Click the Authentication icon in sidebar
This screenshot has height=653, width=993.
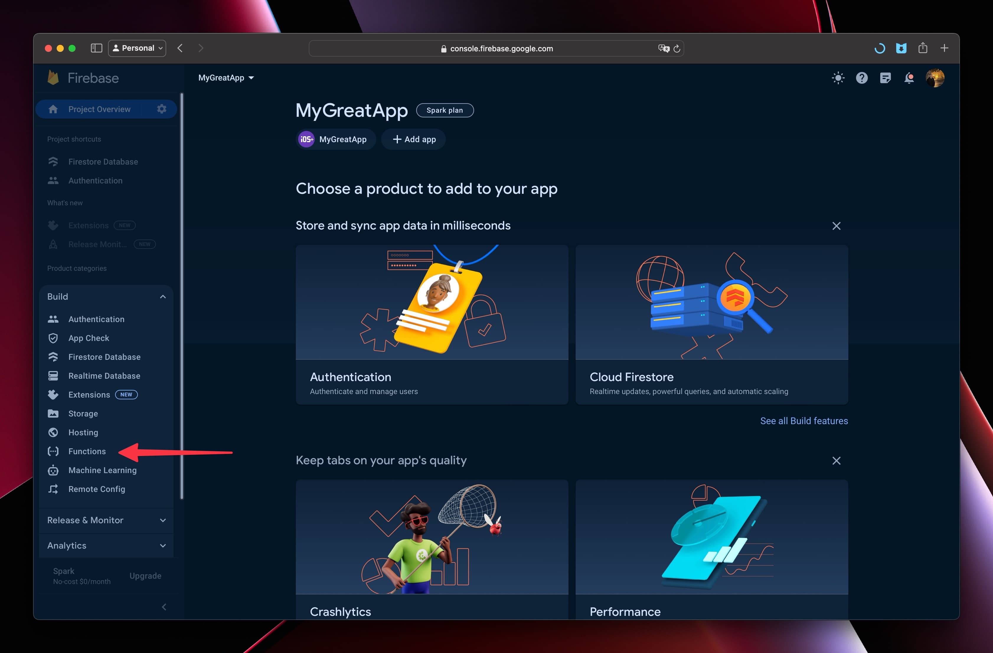[54, 319]
